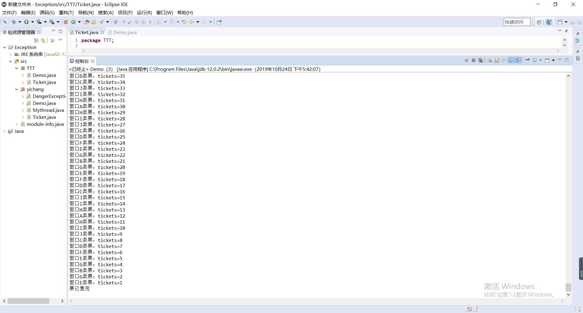The image size is (583, 313).
Task: Expand the Java project node
Action: click(x=4, y=131)
